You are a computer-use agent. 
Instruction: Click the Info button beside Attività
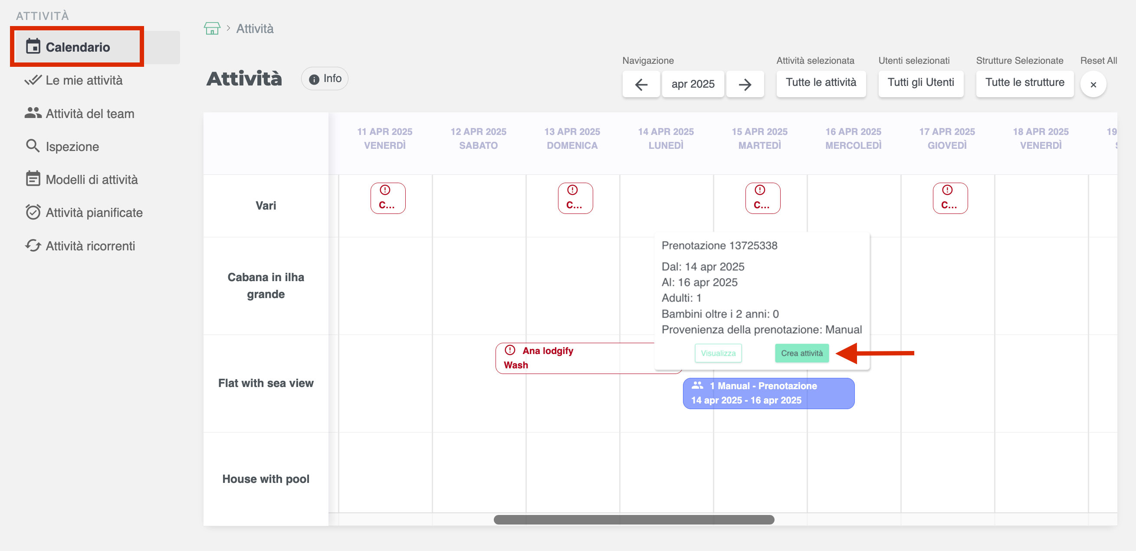[x=325, y=79]
